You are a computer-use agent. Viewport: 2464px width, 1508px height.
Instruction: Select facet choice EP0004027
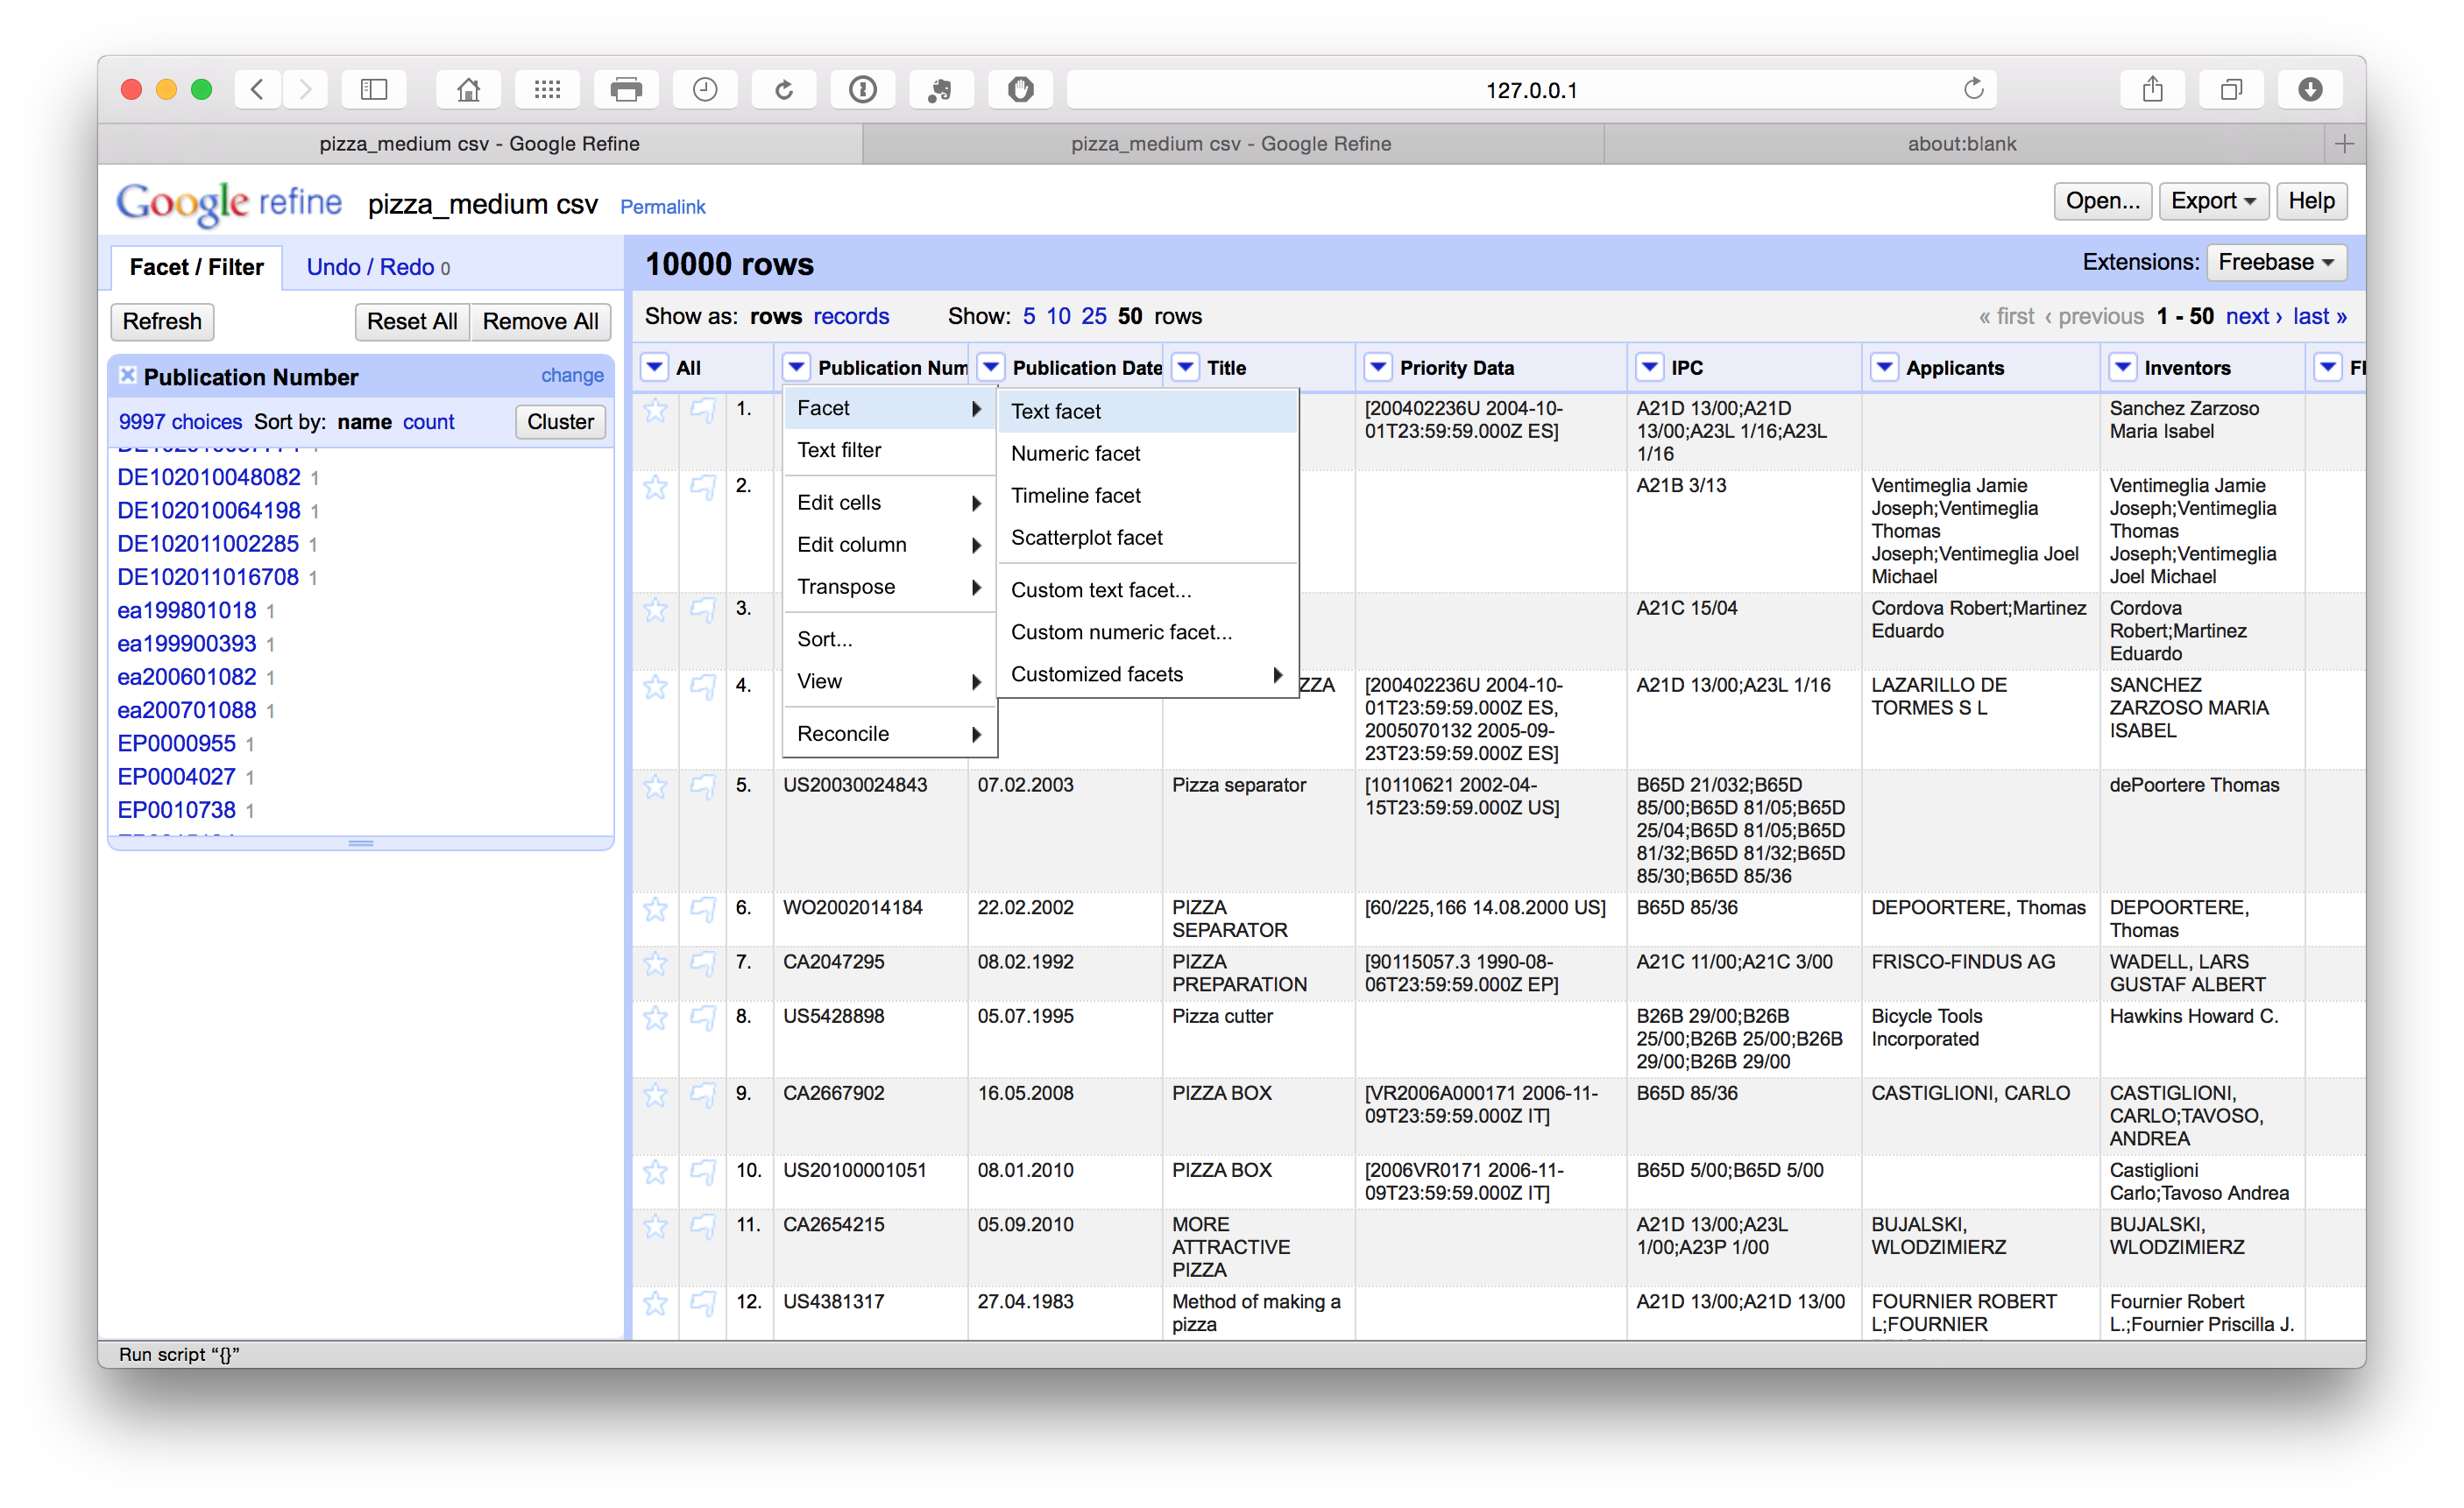[177, 777]
